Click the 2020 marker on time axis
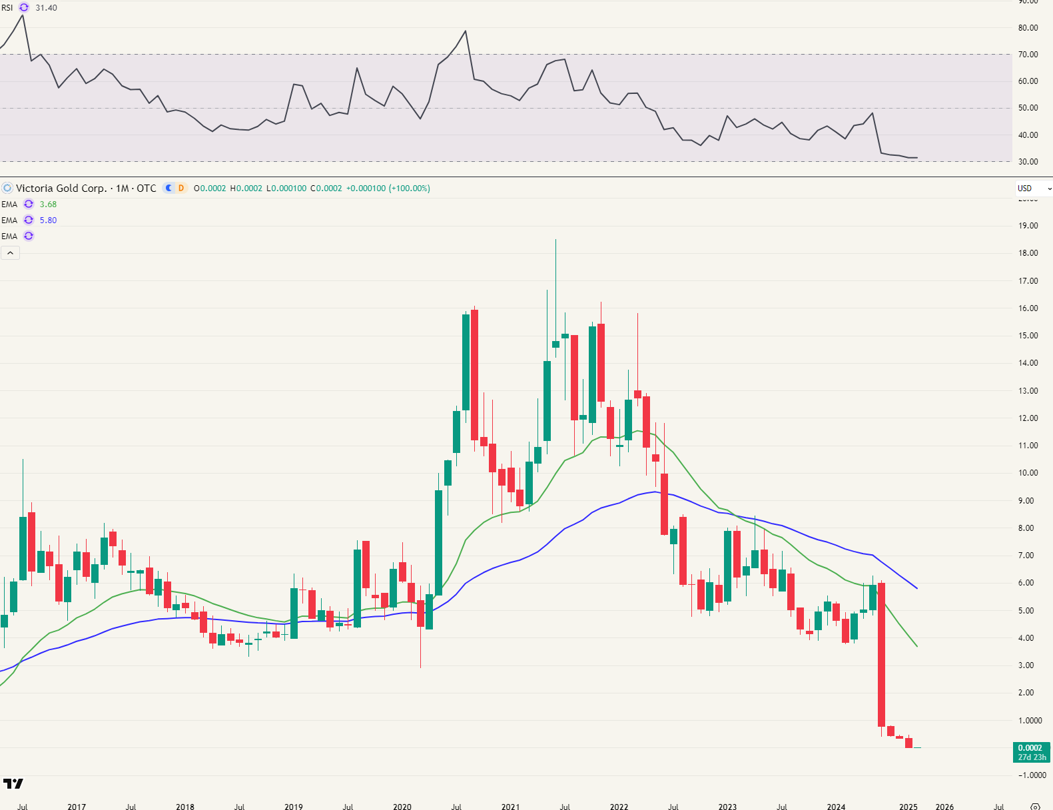This screenshot has width=1053, height=810. 402,807
